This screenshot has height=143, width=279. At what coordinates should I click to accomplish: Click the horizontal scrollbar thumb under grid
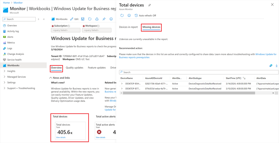[x=189, y=93]
